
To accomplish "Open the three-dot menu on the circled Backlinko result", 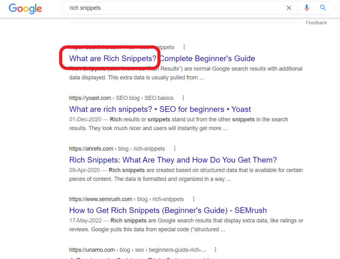I will [184, 47].
